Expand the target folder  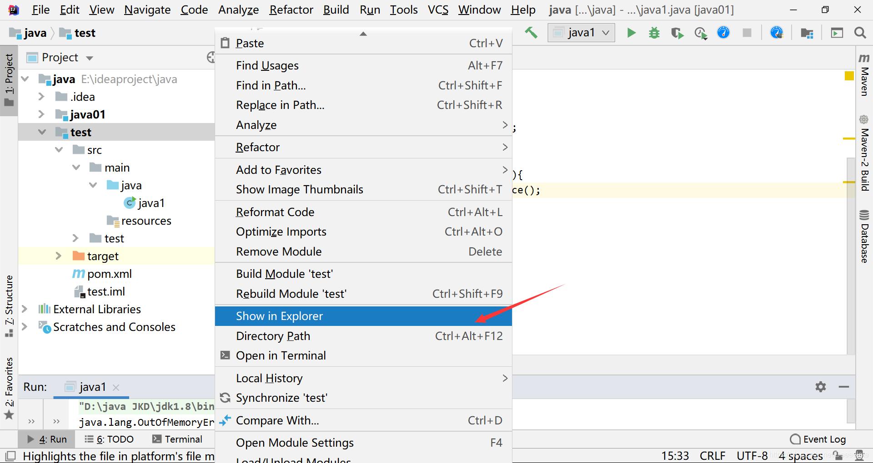(59, 256)
